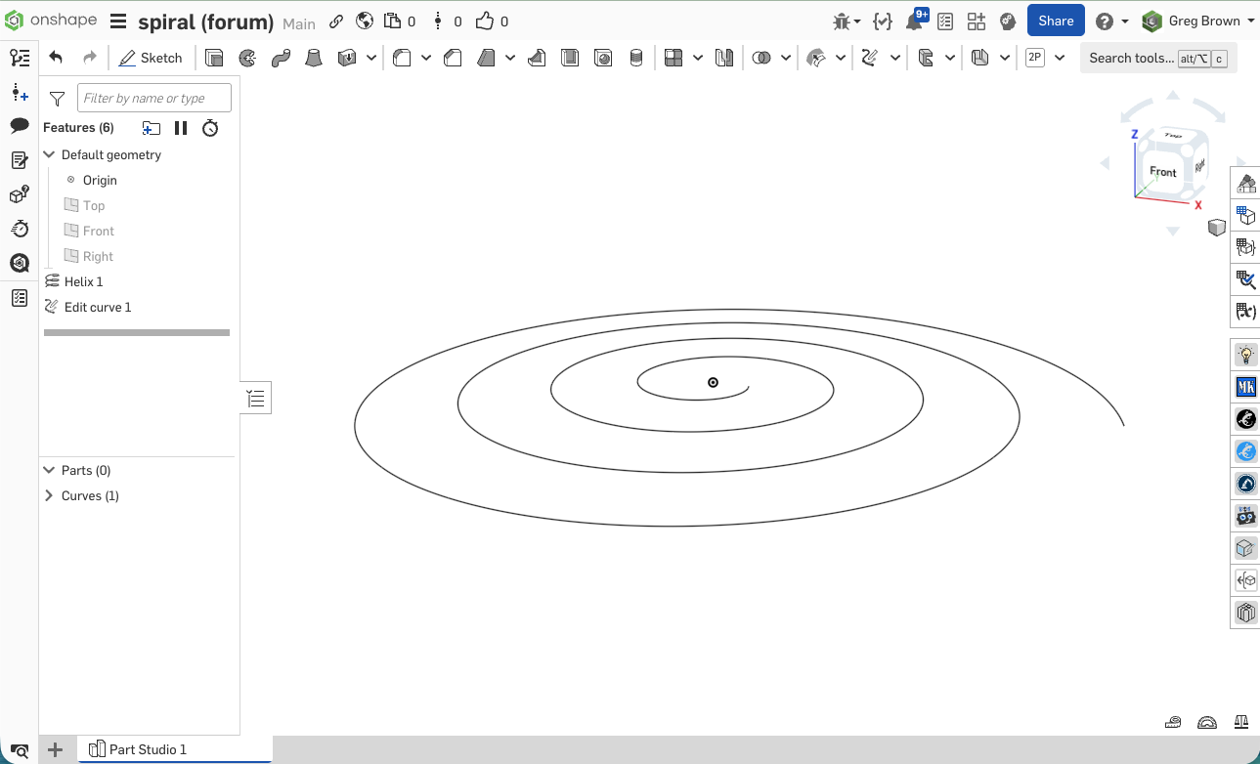The image size is (1260, 764).
Task: Expand the Curves (1) section
Action: pos(49,495)
